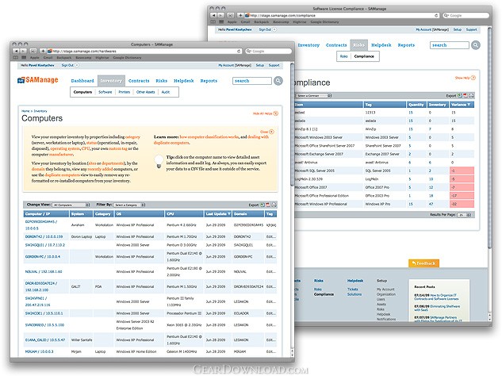Click the Sign Out icon in the Computers window

77,65
